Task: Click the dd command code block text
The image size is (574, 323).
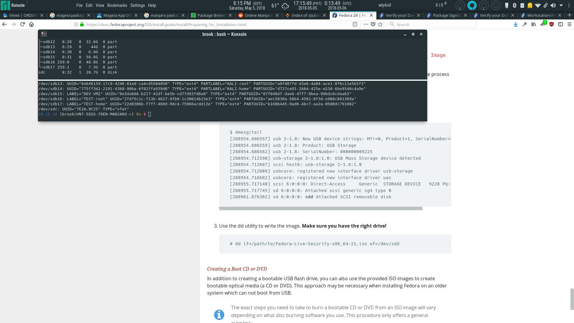Action: click(314, 244)
